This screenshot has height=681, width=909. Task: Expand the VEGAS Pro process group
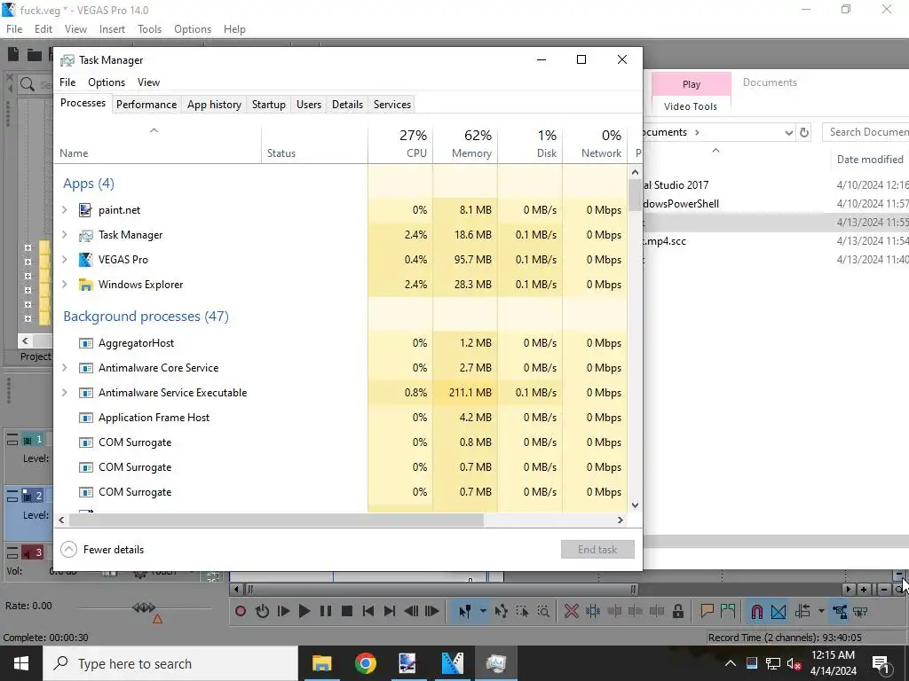(x=64, y=260)
